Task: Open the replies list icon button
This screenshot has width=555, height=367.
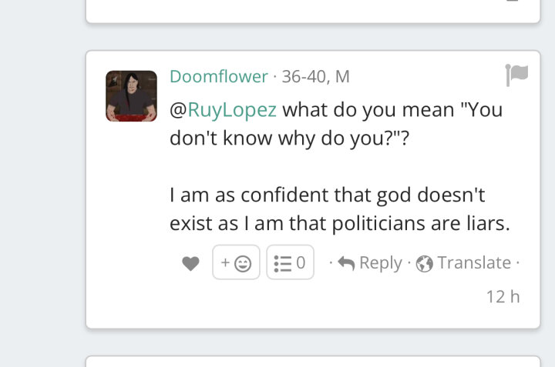Action: click(x=283, y=263)
